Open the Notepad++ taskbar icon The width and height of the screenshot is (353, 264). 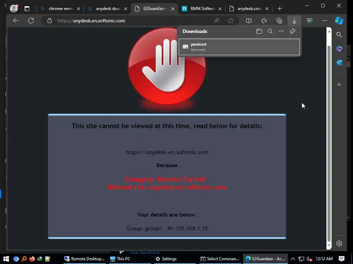point(48,259)
